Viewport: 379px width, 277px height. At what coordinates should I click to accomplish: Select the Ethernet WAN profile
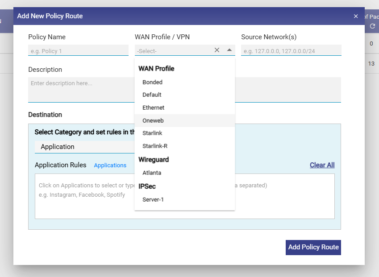(153, 108)
